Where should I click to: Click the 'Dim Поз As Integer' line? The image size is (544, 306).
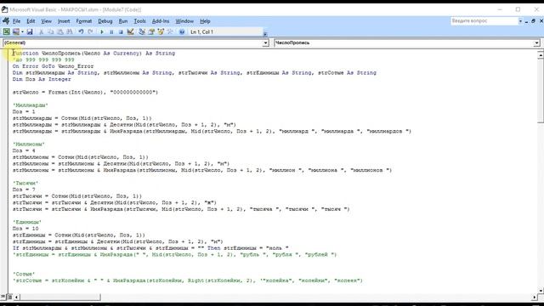[x=42, y=79]
